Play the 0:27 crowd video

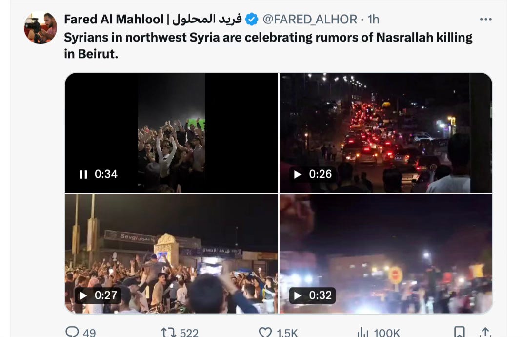click(83, 295)
